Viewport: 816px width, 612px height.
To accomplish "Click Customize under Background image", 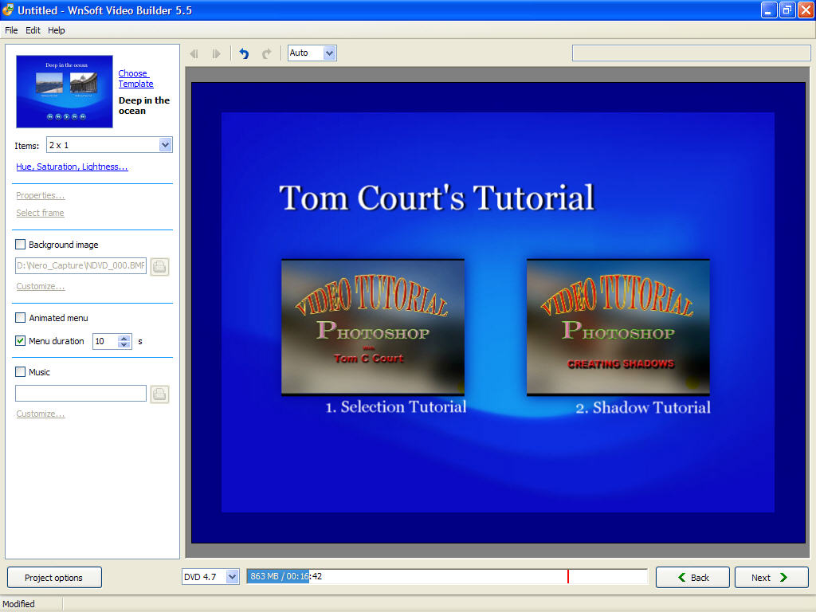I will (x=40, y=286).
